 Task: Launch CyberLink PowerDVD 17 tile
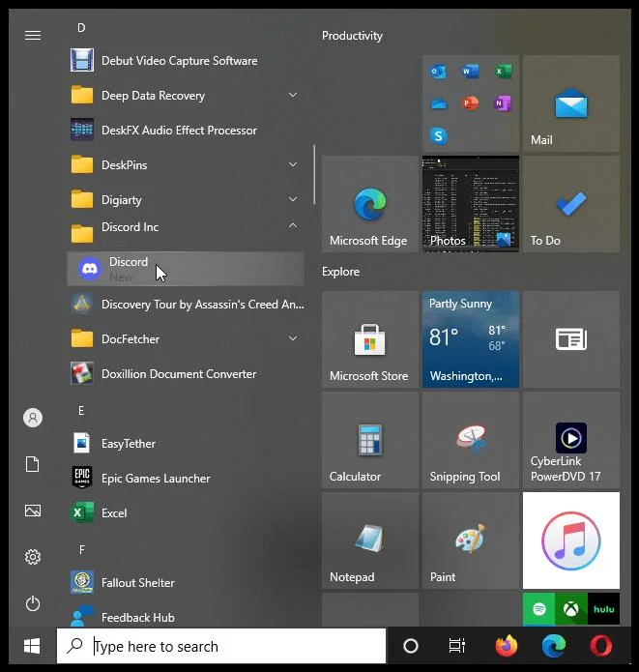571,440
